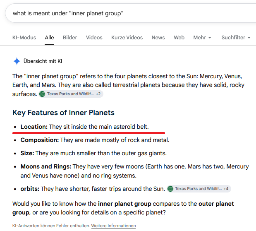Select the Web tab
The width and height of the screenshot is (256, 231).
pos(179,38)
